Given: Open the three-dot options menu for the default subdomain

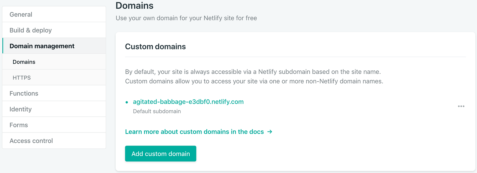Looking at the screenshot, I should tap(461, 106).
